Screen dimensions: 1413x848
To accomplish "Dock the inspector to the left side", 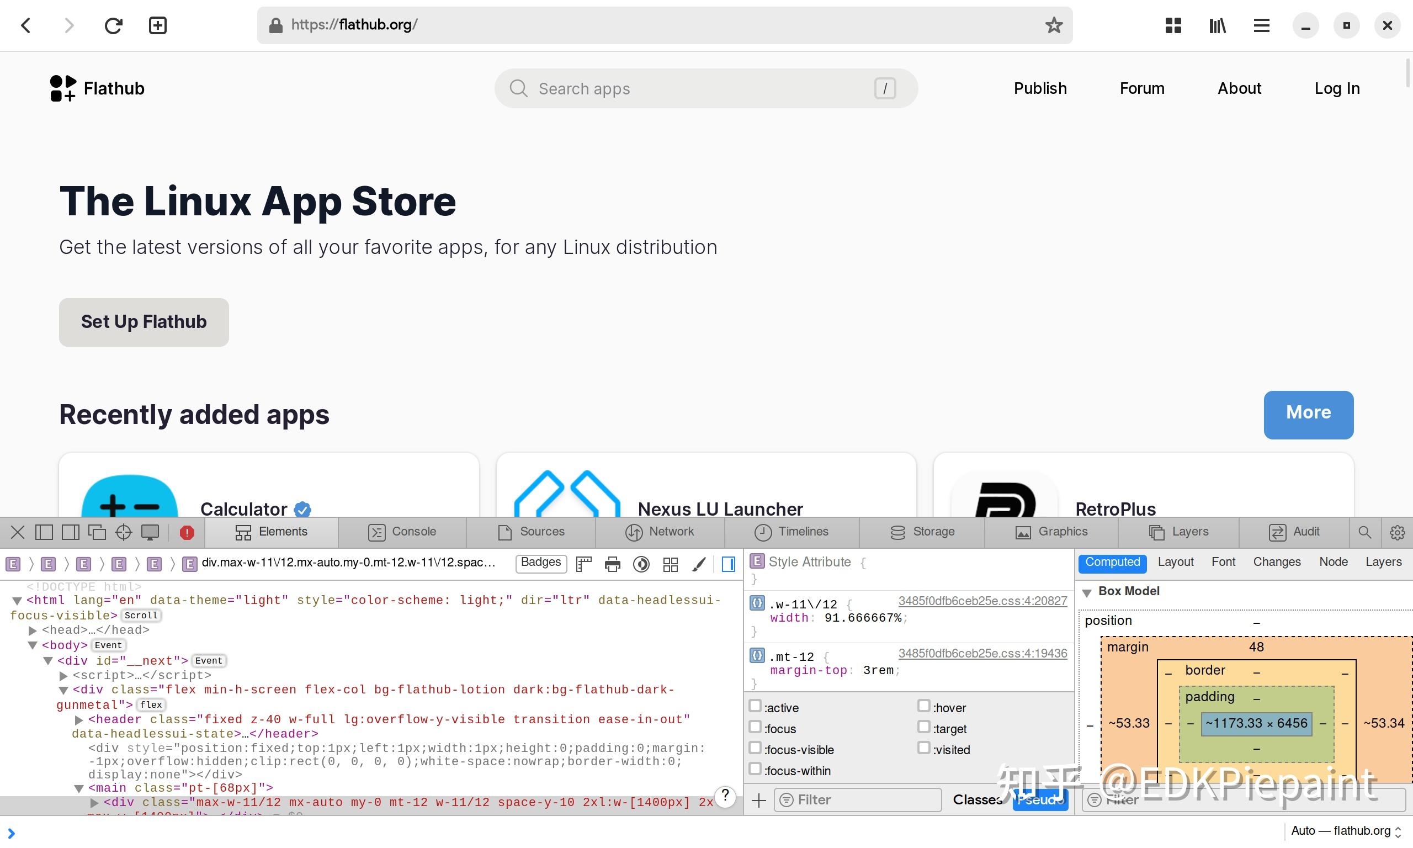I will (44, 533).
